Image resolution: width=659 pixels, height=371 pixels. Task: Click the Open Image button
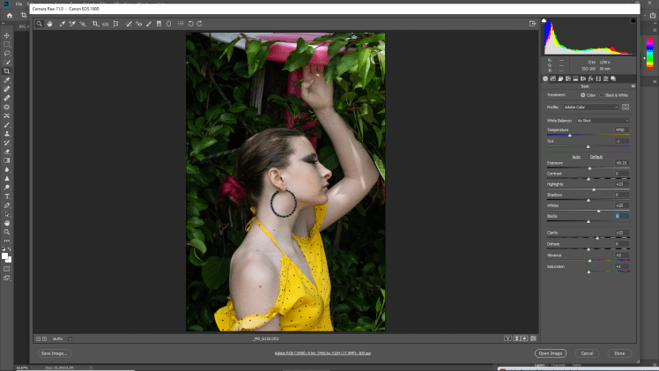552,352
